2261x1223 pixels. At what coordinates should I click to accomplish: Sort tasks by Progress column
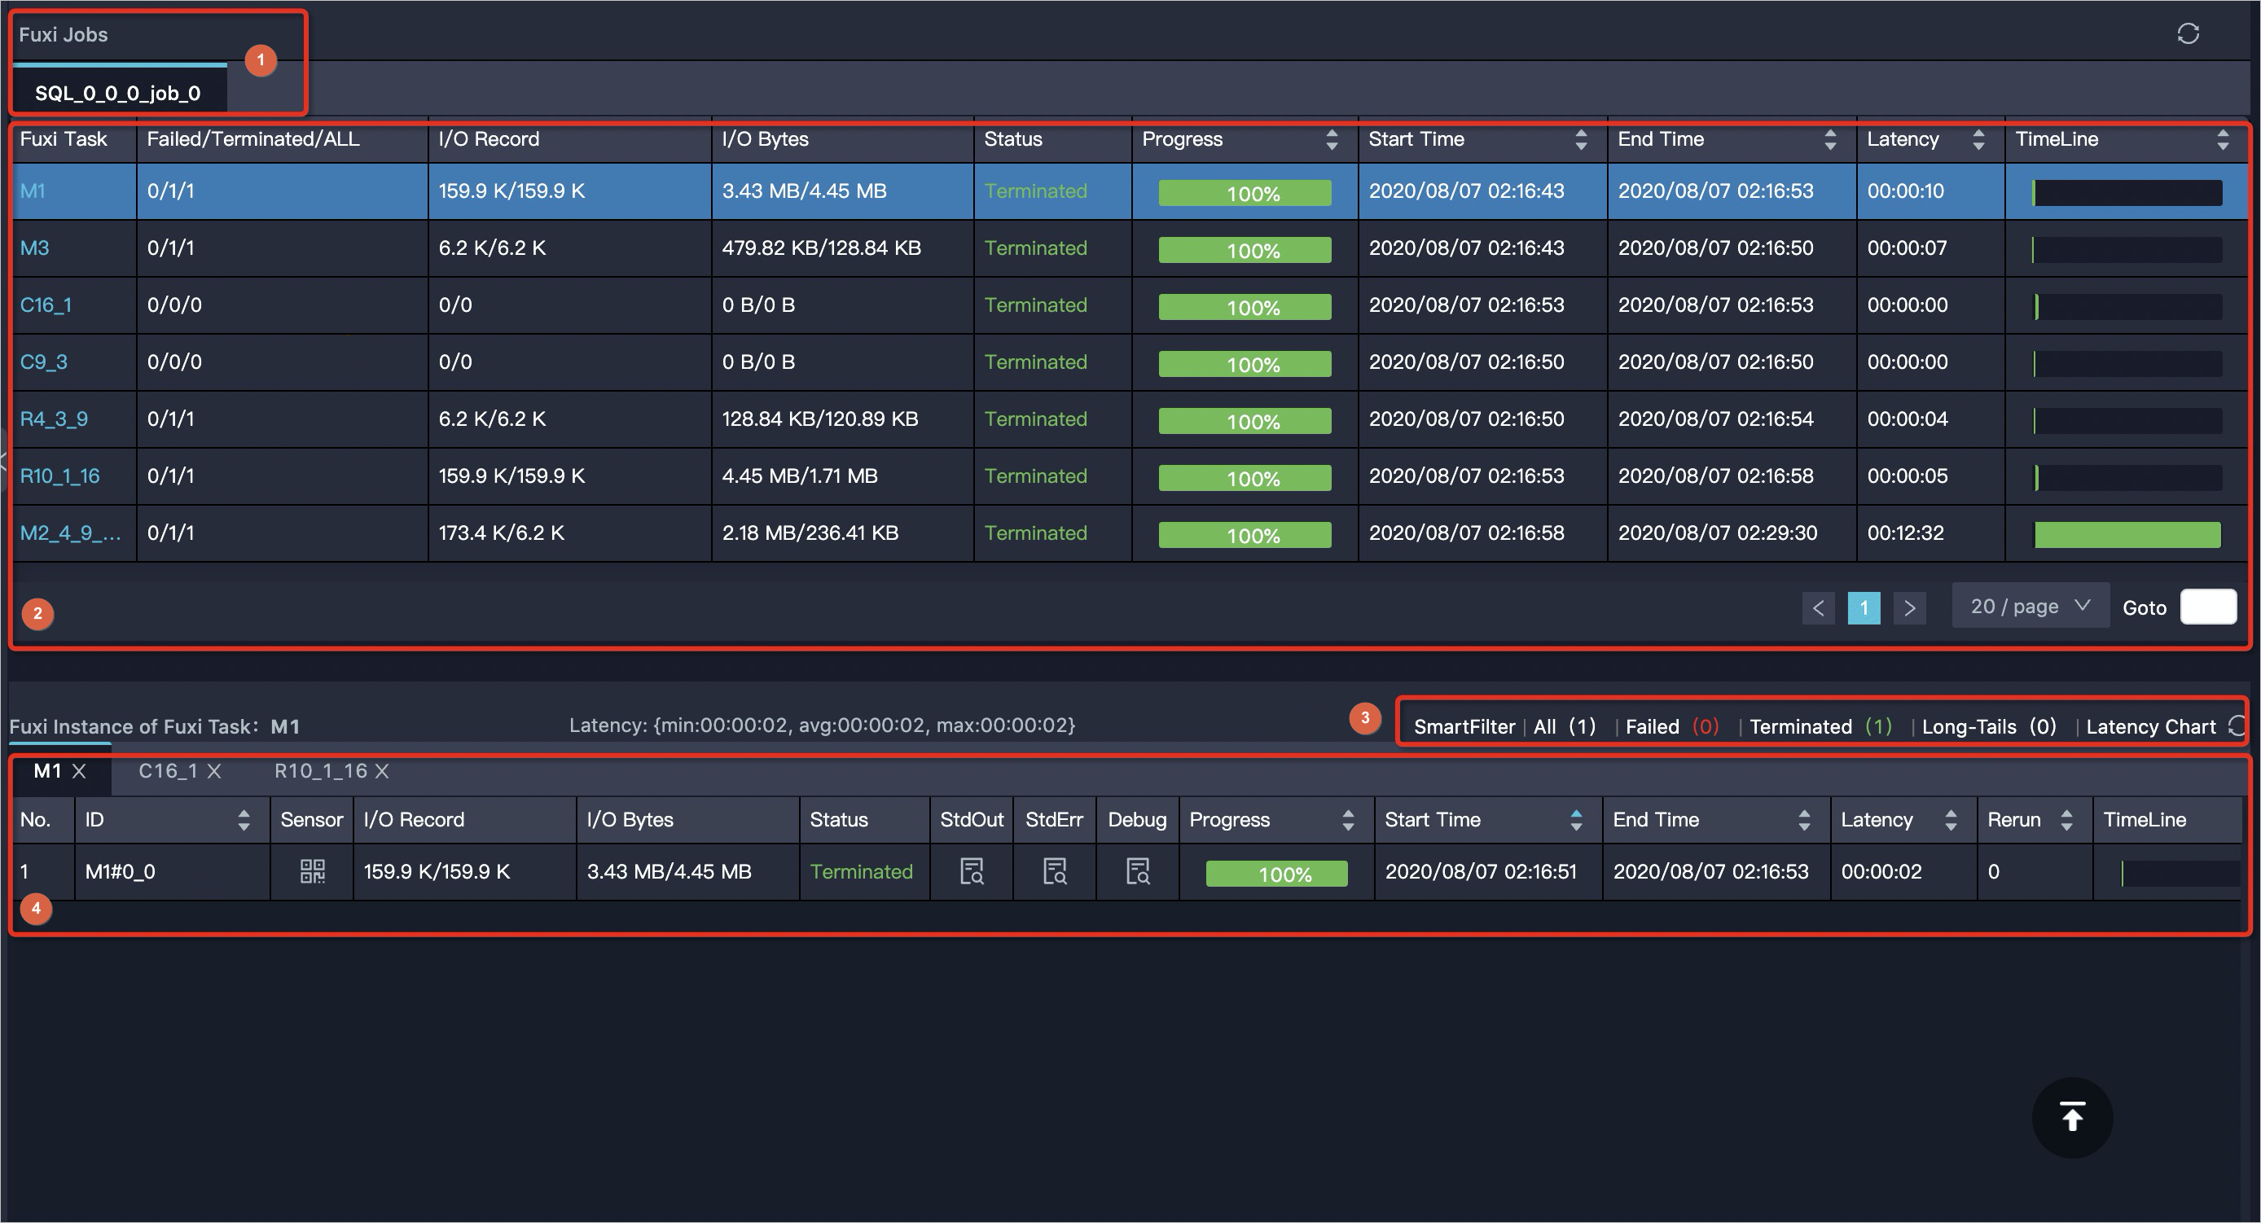(x=1332, y=139)
